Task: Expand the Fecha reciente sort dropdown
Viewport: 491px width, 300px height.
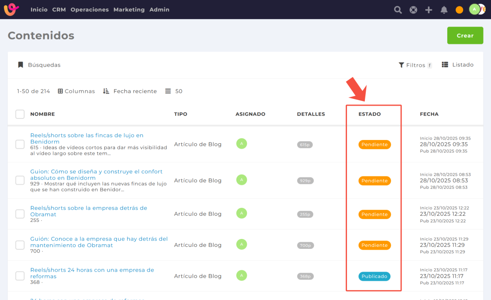Action: 130,91
